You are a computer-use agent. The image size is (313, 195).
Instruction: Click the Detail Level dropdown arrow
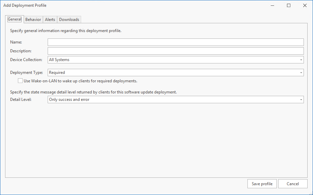(x=301, y=100)
